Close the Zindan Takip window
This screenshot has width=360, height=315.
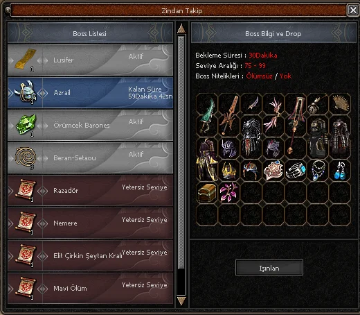[353, 10]
